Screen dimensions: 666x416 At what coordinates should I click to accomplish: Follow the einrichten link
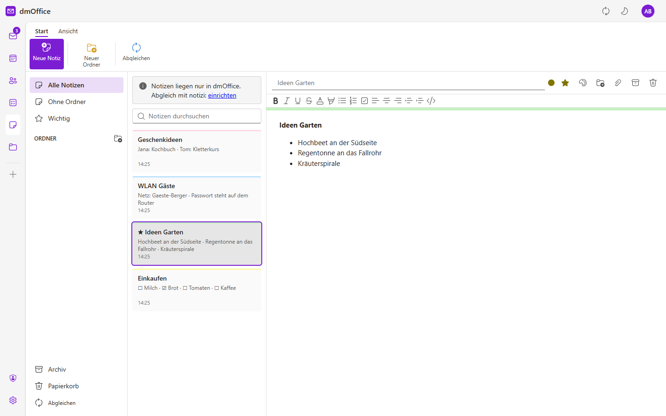222,95
